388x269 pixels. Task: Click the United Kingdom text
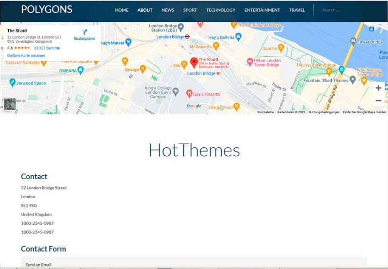(36, 215)
